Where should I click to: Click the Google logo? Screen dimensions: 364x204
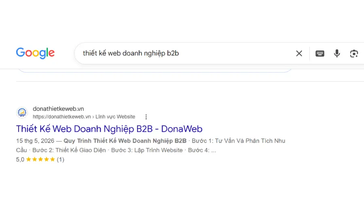(x=35, y=53)
